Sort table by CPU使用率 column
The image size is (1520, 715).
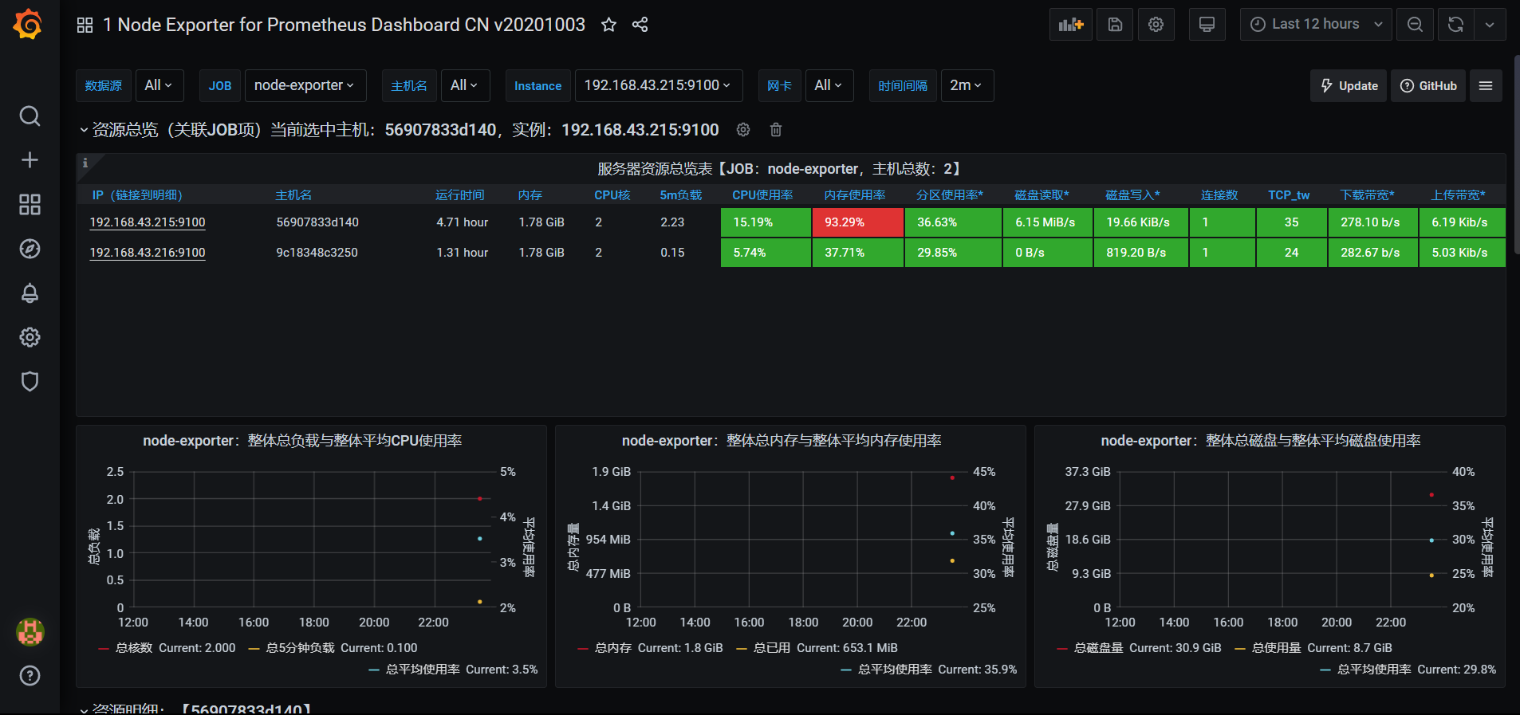762,195
